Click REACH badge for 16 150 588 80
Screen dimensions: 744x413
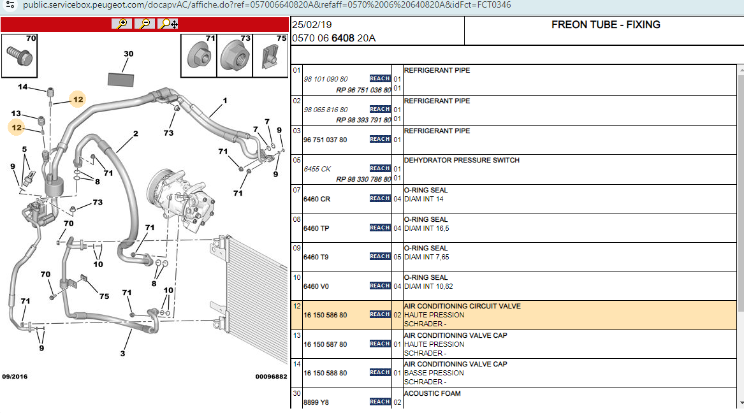pos(380,373)
